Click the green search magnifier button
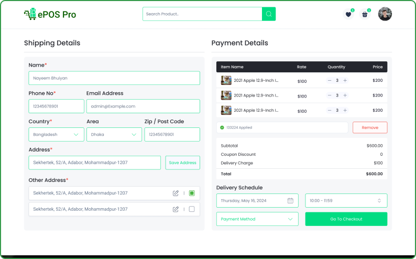Viewport: 416px width, 259px height. [269, 14]
